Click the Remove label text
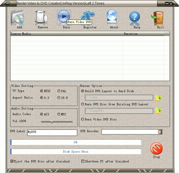 tap(43, 27)
